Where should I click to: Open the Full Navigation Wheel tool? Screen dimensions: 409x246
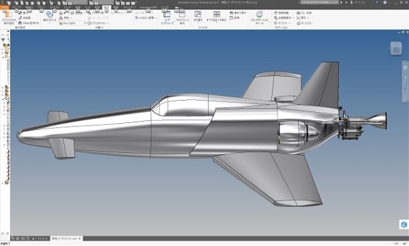(x=259, y=14)
